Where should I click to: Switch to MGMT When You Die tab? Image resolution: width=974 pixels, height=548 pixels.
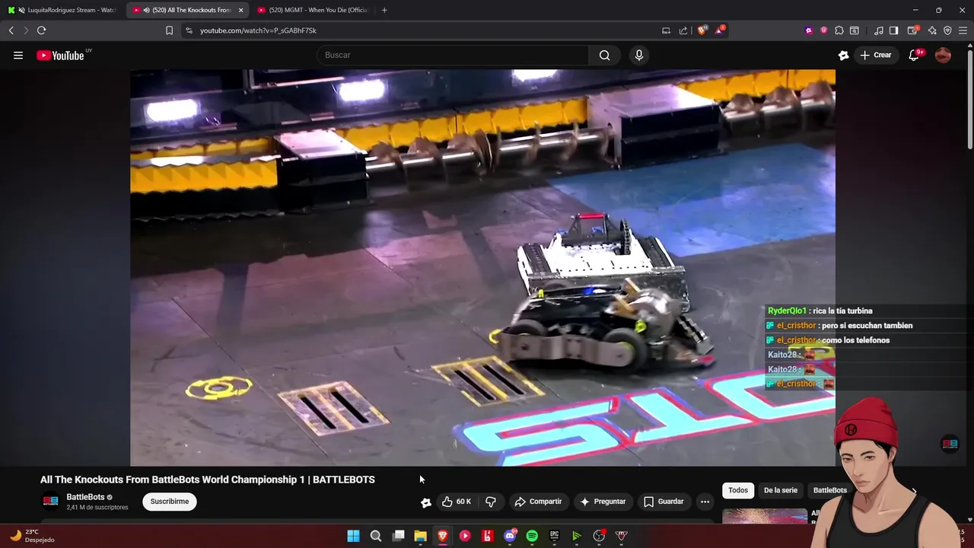[x=312, y=10]
